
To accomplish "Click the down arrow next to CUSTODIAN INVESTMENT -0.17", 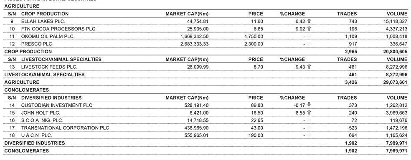I will tap(309, 105).
